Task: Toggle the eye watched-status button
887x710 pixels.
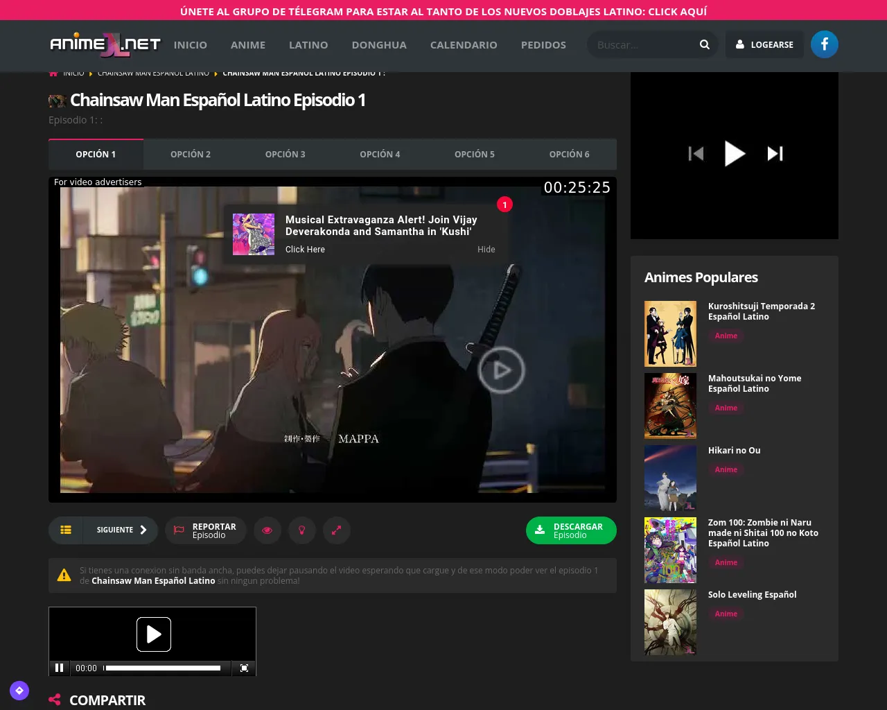Action: 267,530
